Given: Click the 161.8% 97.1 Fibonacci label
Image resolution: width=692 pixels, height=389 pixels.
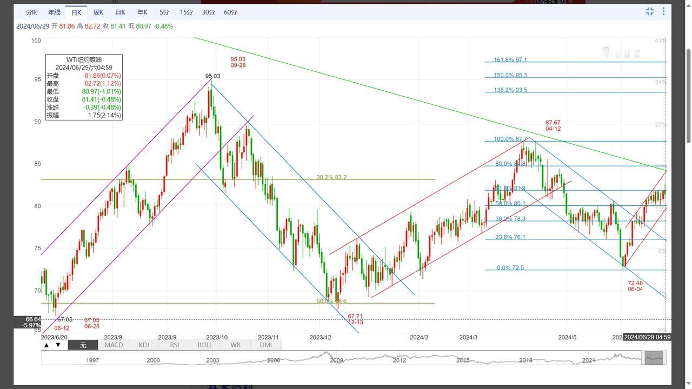Looking at the screenshot, I should tap(510, 60).
